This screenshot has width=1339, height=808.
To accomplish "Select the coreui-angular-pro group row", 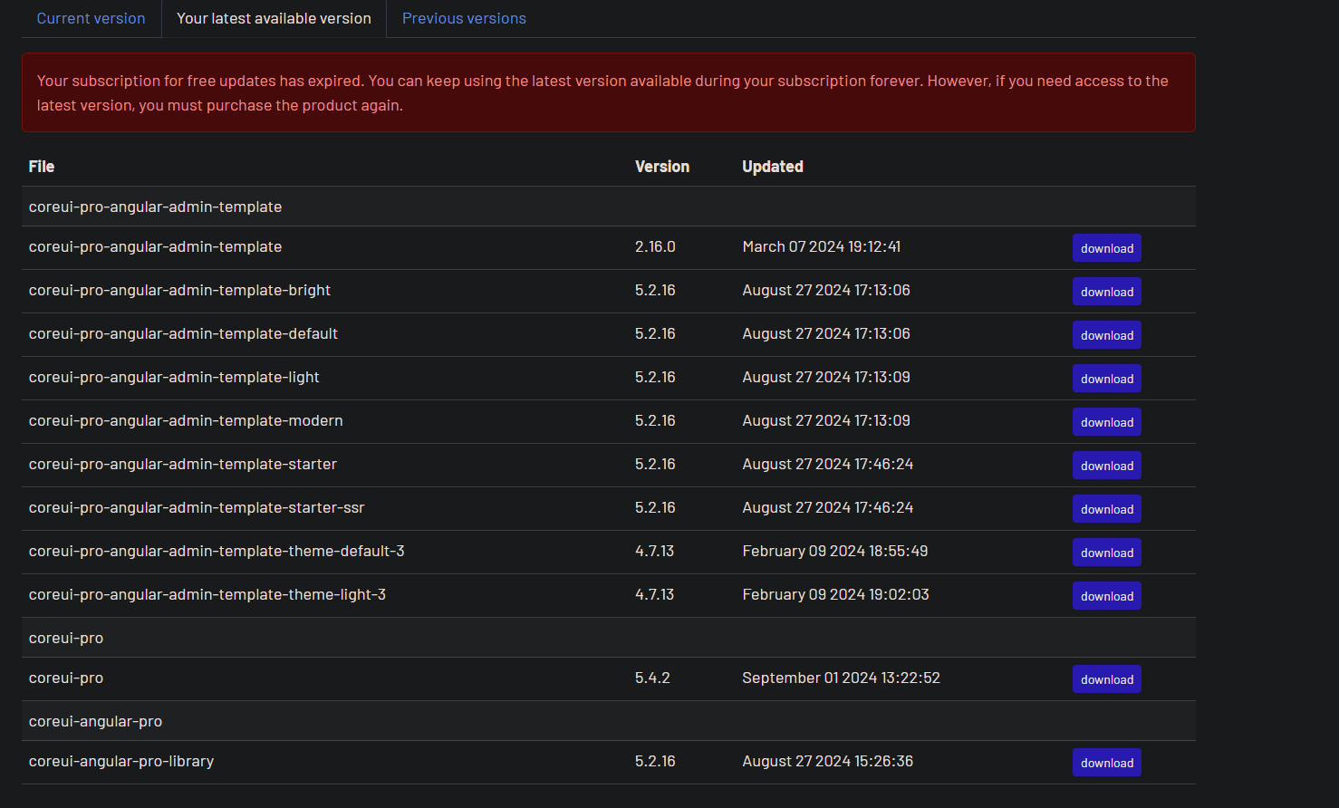I will 95,721.
